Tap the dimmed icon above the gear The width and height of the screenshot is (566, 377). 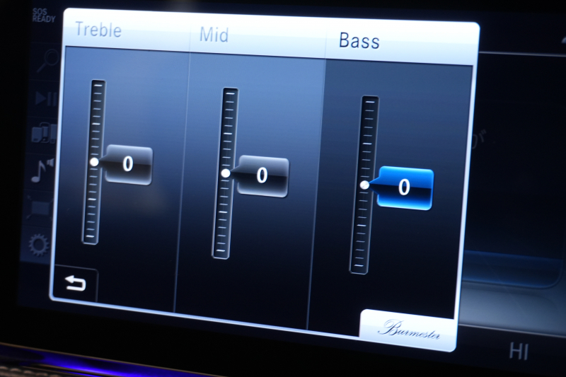pos(40,209)
